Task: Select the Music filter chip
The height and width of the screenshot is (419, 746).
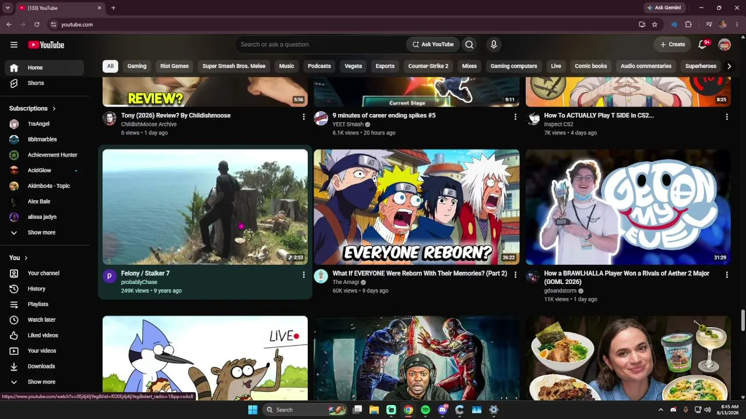Action: click(287, 66)
